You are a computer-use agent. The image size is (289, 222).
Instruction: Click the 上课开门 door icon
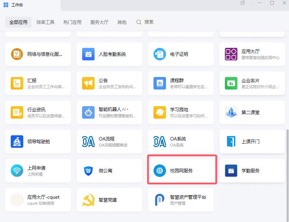point(231,142)
